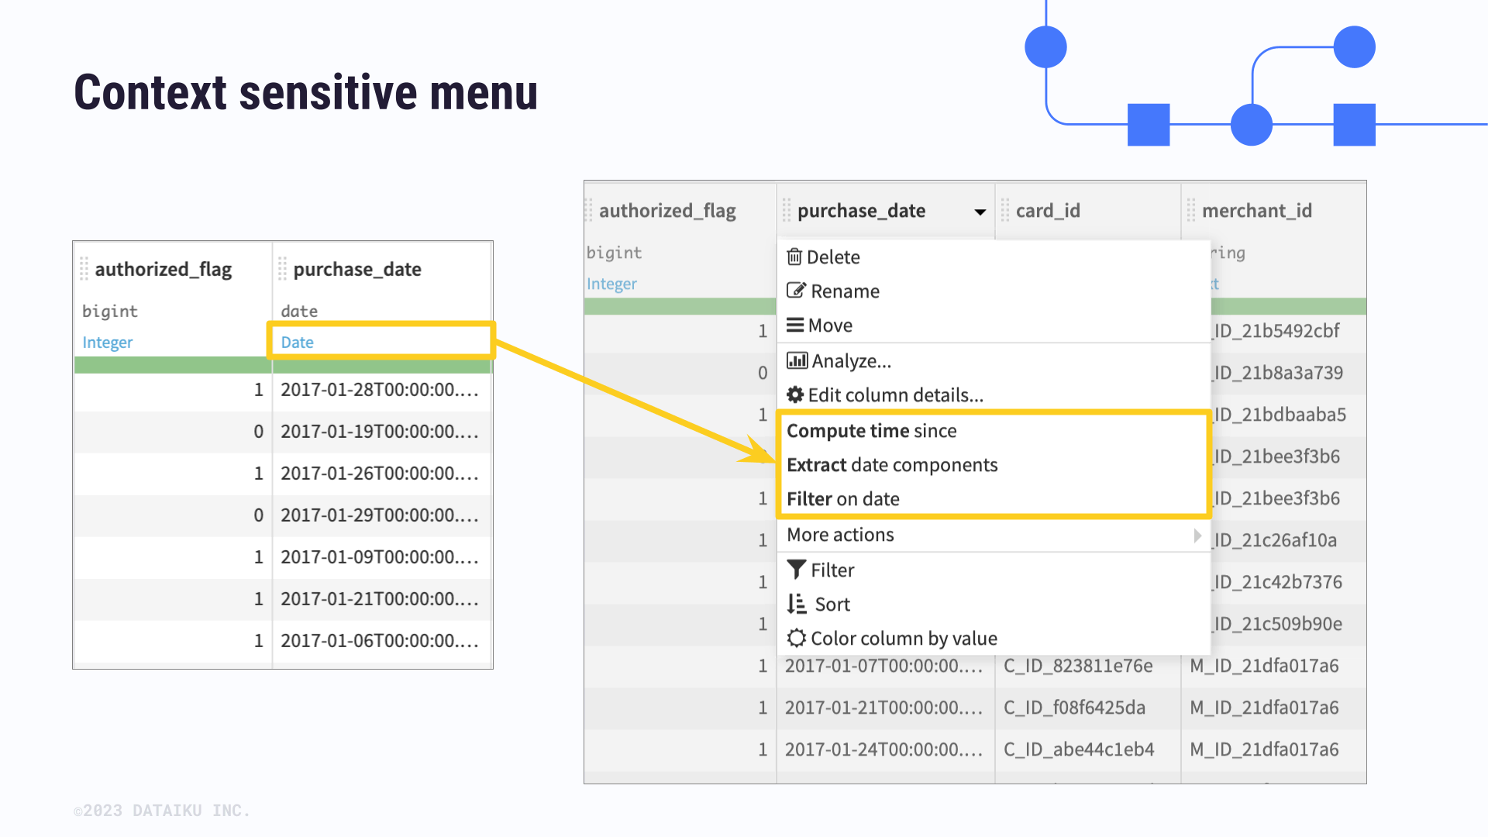Image resolution: width=1488 pixels, height=837 pixels.
Task: Click the blue Date meaning link
Action: (297, 342)
